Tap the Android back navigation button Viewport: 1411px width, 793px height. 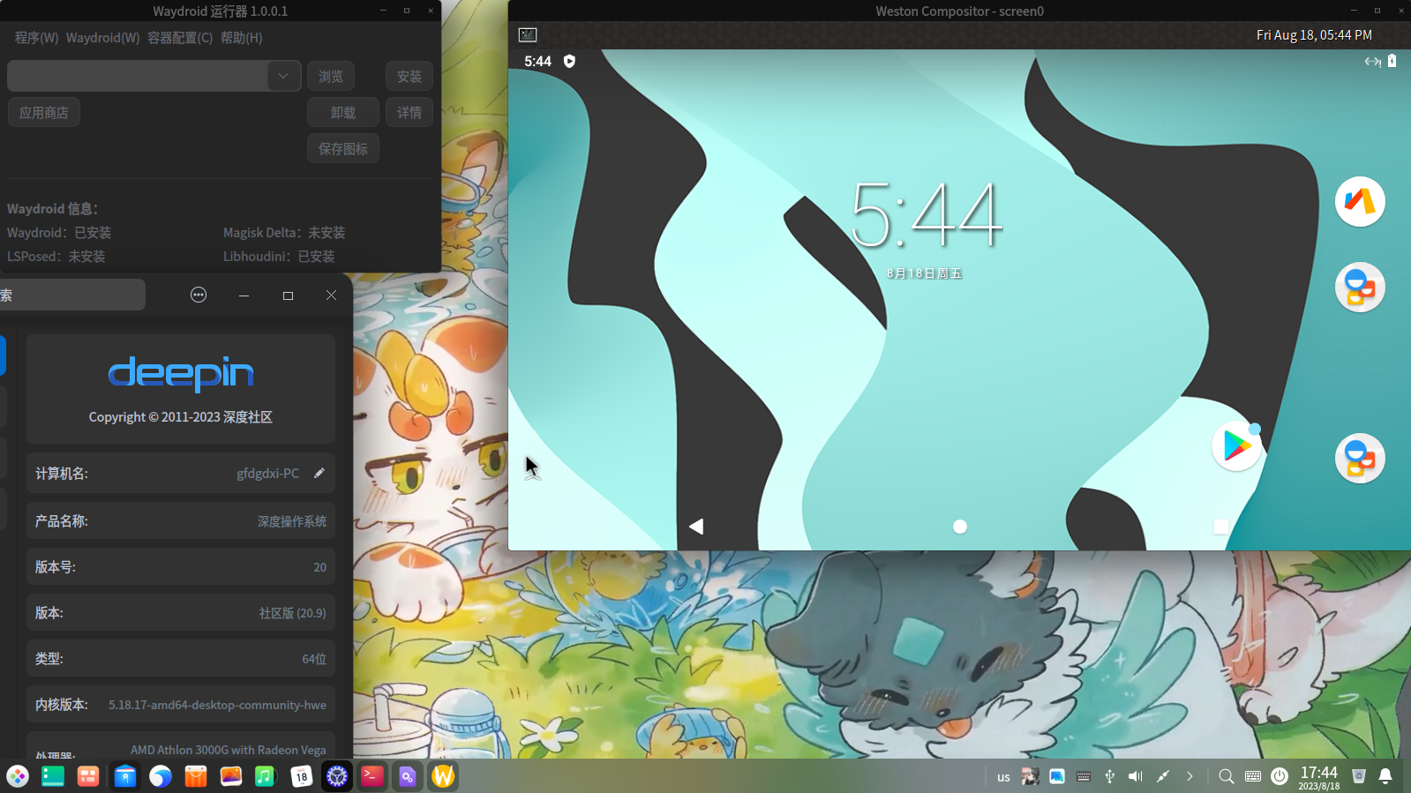696,527
